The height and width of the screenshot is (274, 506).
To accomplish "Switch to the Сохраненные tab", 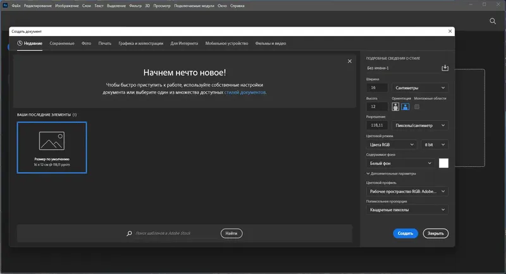I will pyautogui.click(x=62, y=43).
